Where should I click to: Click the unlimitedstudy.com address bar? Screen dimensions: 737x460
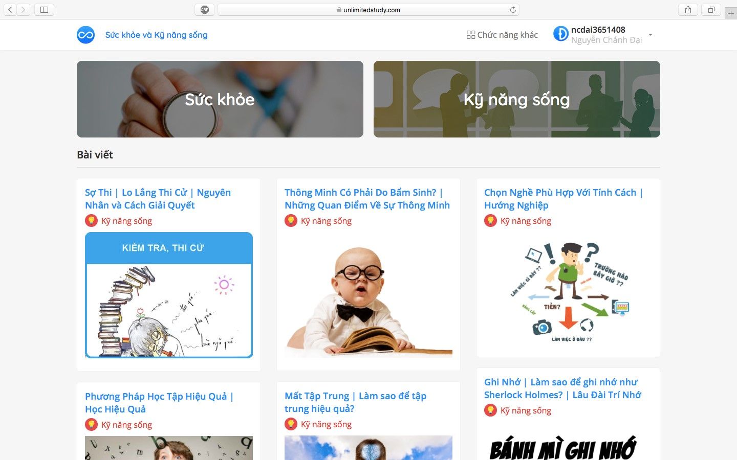368,10
